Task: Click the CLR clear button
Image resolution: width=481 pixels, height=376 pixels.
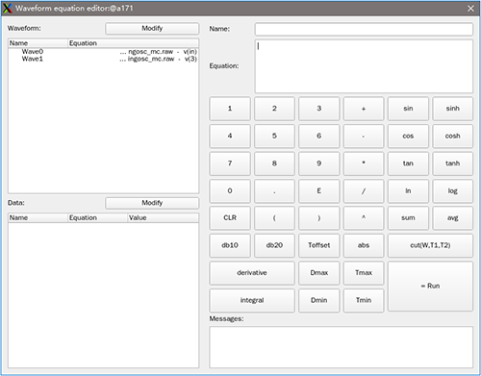Action: click(x=230, y=218)
